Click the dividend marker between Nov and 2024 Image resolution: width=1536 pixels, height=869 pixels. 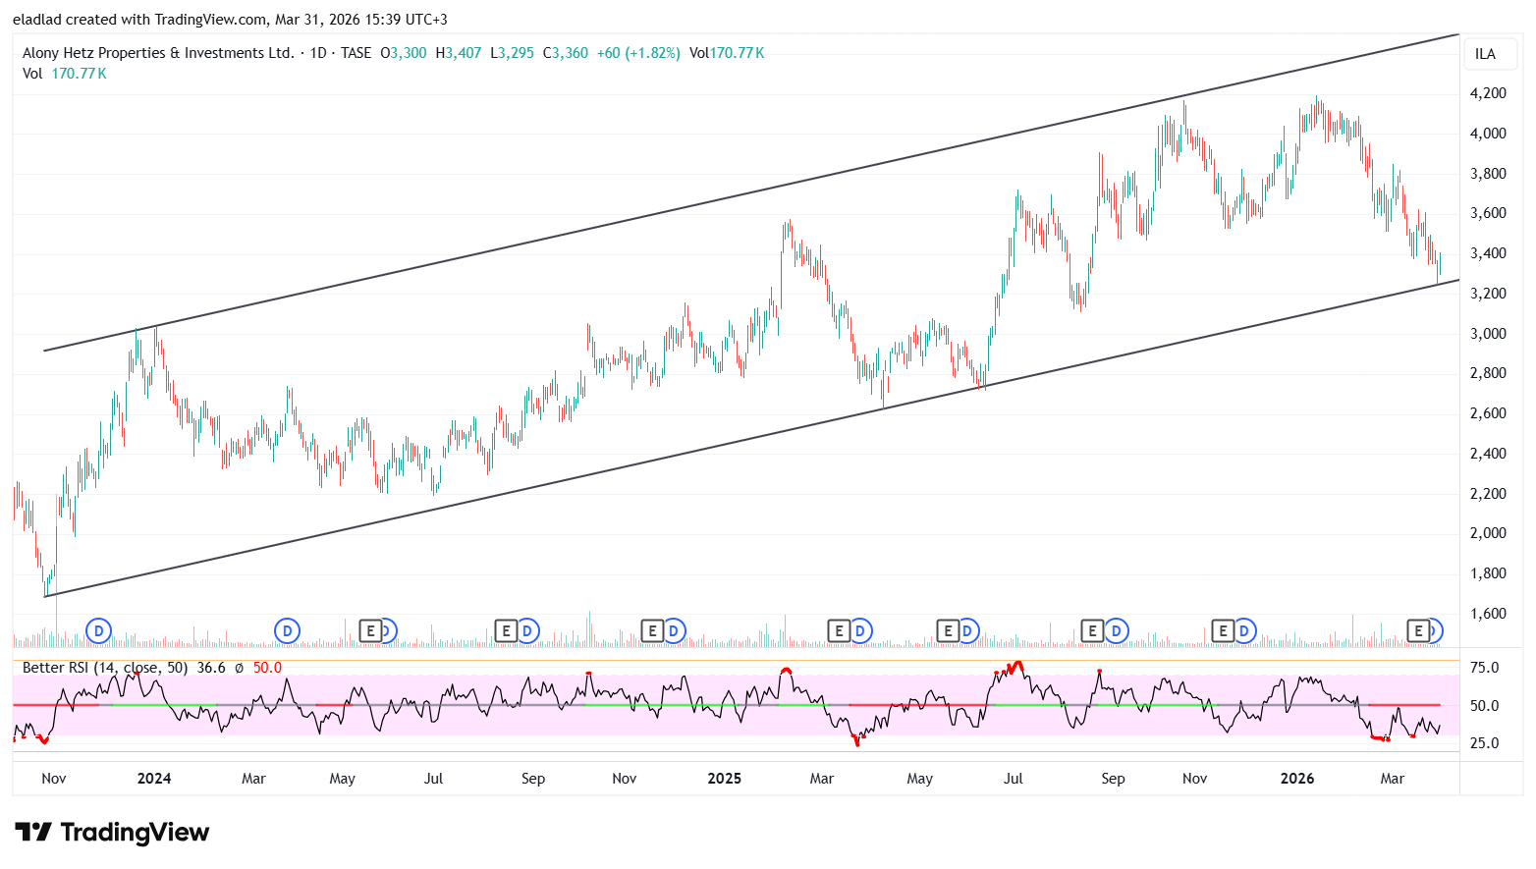point(98,630)
